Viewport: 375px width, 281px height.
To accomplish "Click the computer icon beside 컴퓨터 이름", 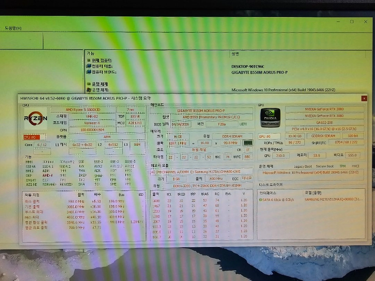I will pyautogui.click(x=89, y=66).
